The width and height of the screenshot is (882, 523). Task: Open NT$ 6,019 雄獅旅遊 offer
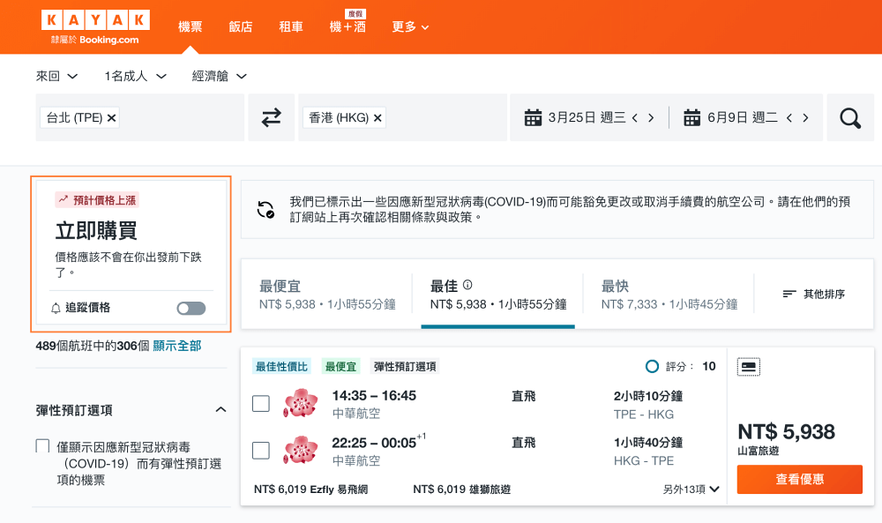[462, 489]
